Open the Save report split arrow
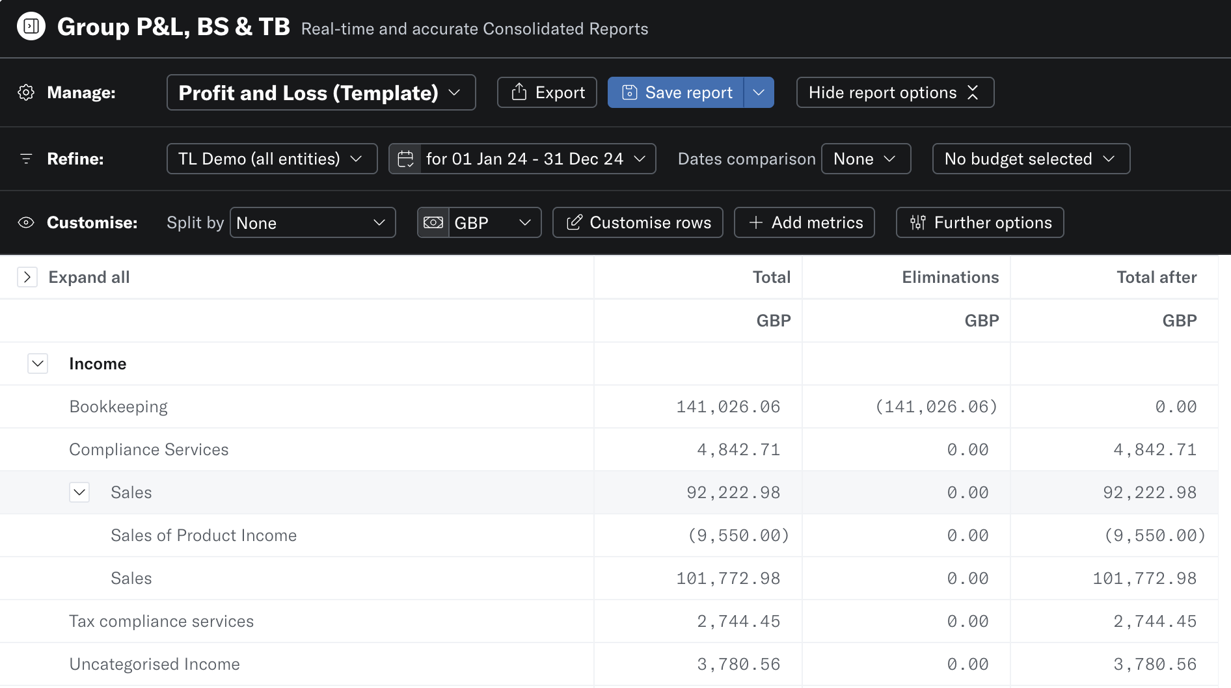The image size is (1231, 688). 759,92
